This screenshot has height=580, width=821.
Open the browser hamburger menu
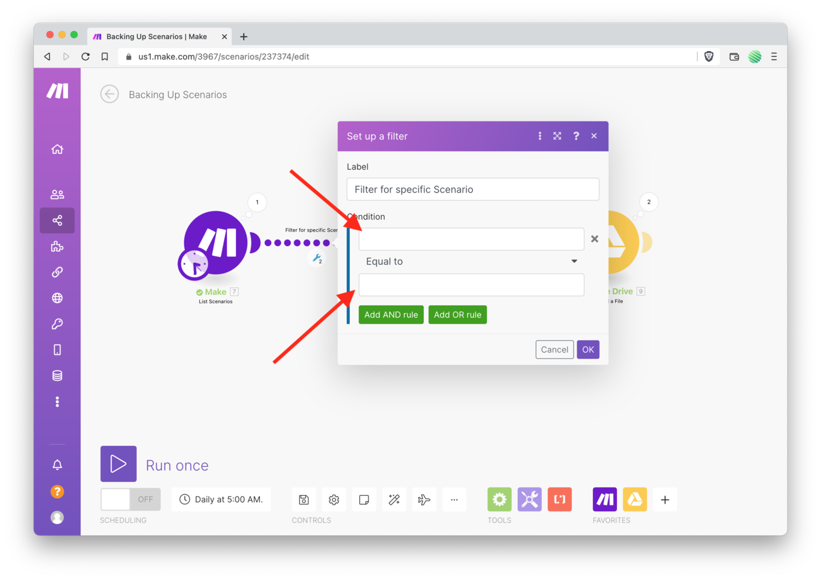point(774,57)
